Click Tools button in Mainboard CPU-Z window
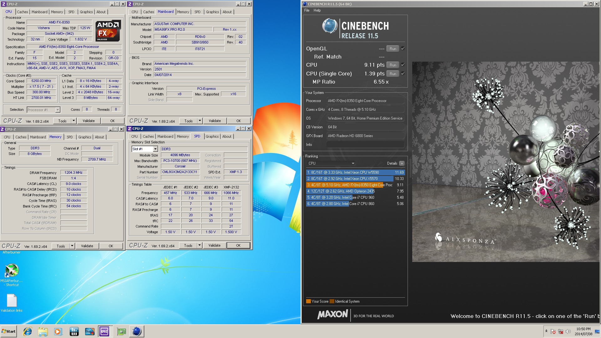This screenshot has height=338, width=601. [188, 121]
